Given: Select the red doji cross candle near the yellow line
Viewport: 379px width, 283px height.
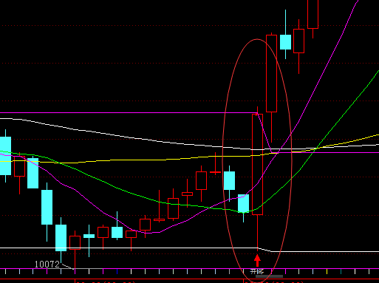Looking at the screenshot, I should (215, 164).
